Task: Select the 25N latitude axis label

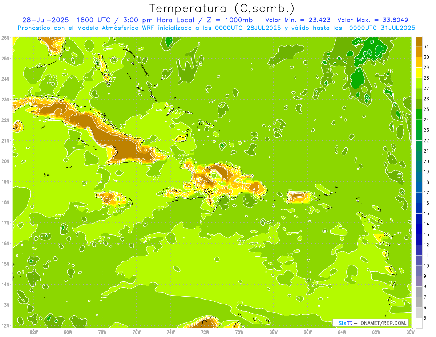Action: pos(5,58)
